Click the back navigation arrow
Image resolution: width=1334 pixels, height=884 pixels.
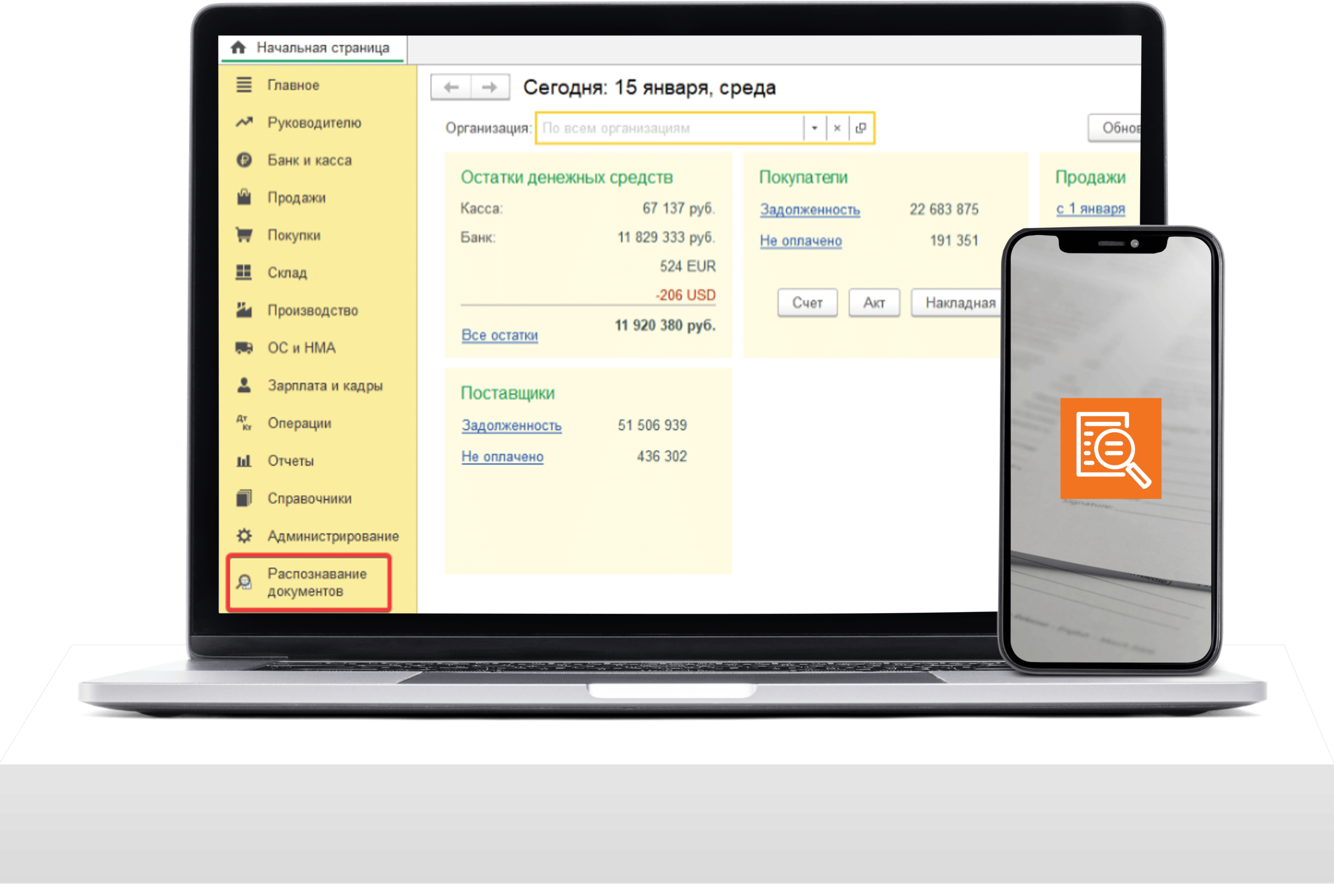click(451, 87)
